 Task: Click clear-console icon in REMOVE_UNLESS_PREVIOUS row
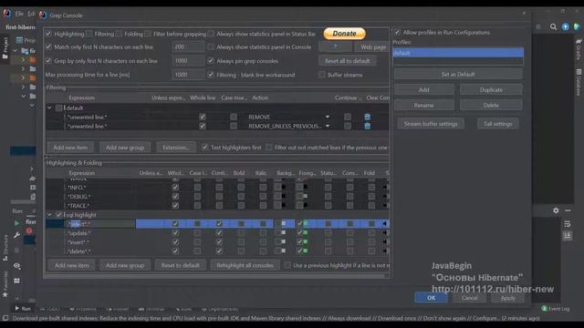[x=367, y=126]
